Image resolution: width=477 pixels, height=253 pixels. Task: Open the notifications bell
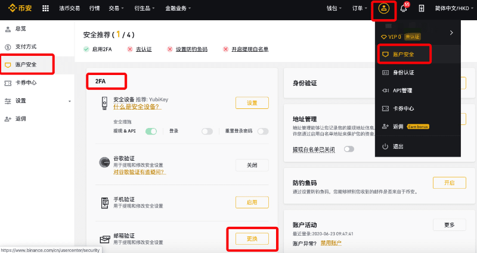tap(404, 8)
